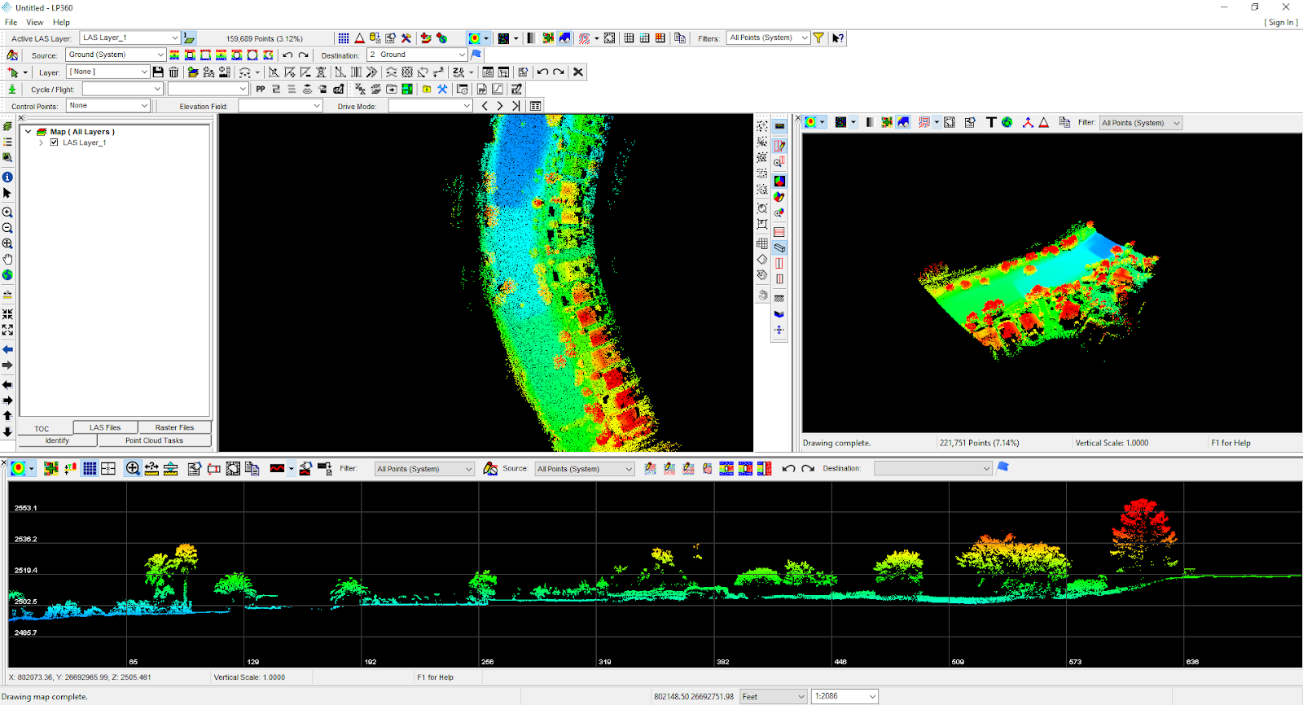Click the Sign In link
This screenshot has width=1303, height=705.
(x=1280, y=22)
